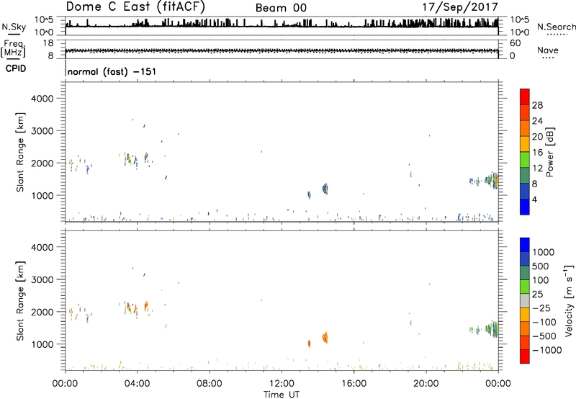This screenshot has height=399, width=576.
Task: Click the "-100" label on the velocity color bar
Action: click(x=544, y=322)
